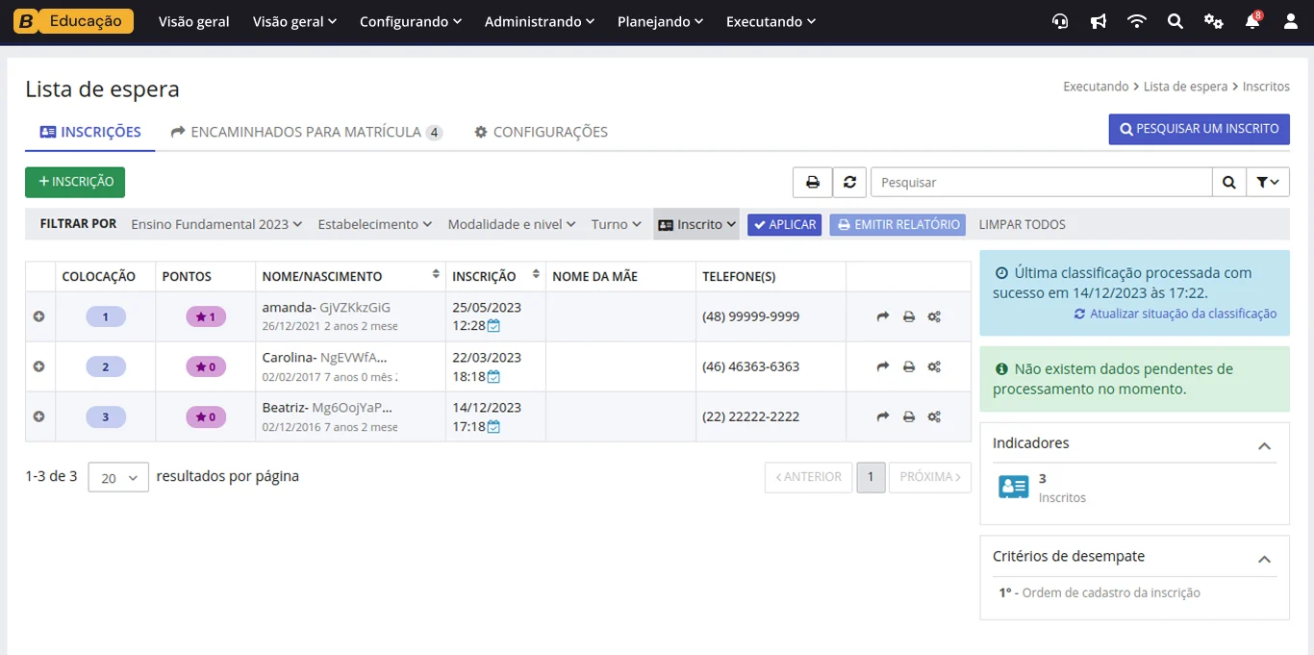Focus the Pesquisar search field

(x=1041, y=182)
